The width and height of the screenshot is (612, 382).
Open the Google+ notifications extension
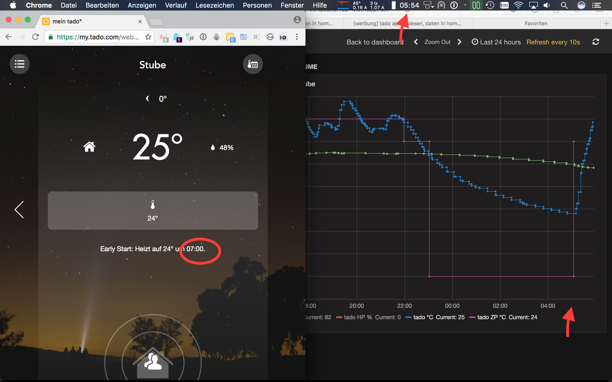(x=164, y=37)
